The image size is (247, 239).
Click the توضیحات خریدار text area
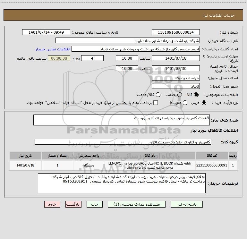(122, 183)
